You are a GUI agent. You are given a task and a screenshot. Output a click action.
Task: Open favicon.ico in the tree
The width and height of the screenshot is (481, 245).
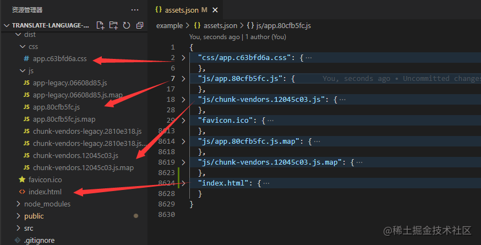(45, 179)
